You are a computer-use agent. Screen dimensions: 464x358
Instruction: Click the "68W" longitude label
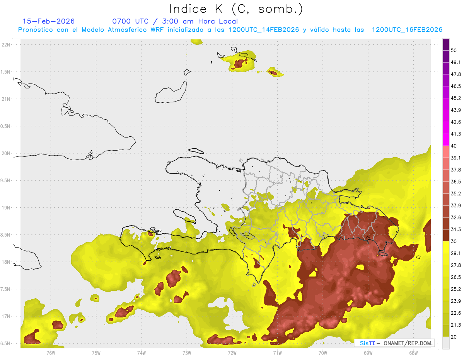point(413,353)
